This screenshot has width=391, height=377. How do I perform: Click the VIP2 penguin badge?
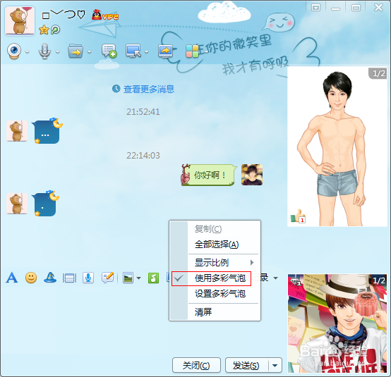tap(105, 16)
